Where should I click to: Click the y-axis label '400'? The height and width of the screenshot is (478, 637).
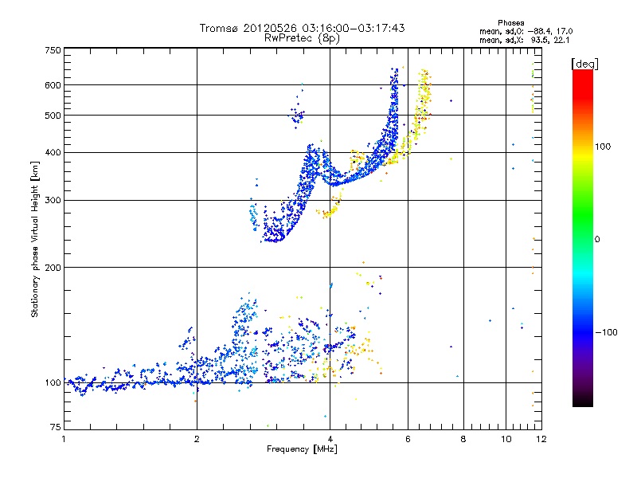(53, 152)
